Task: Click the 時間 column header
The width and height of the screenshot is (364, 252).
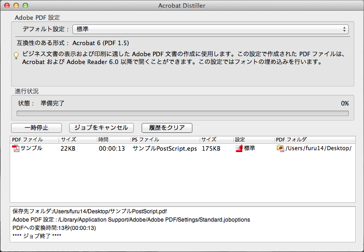Action: tap(114, 140)
